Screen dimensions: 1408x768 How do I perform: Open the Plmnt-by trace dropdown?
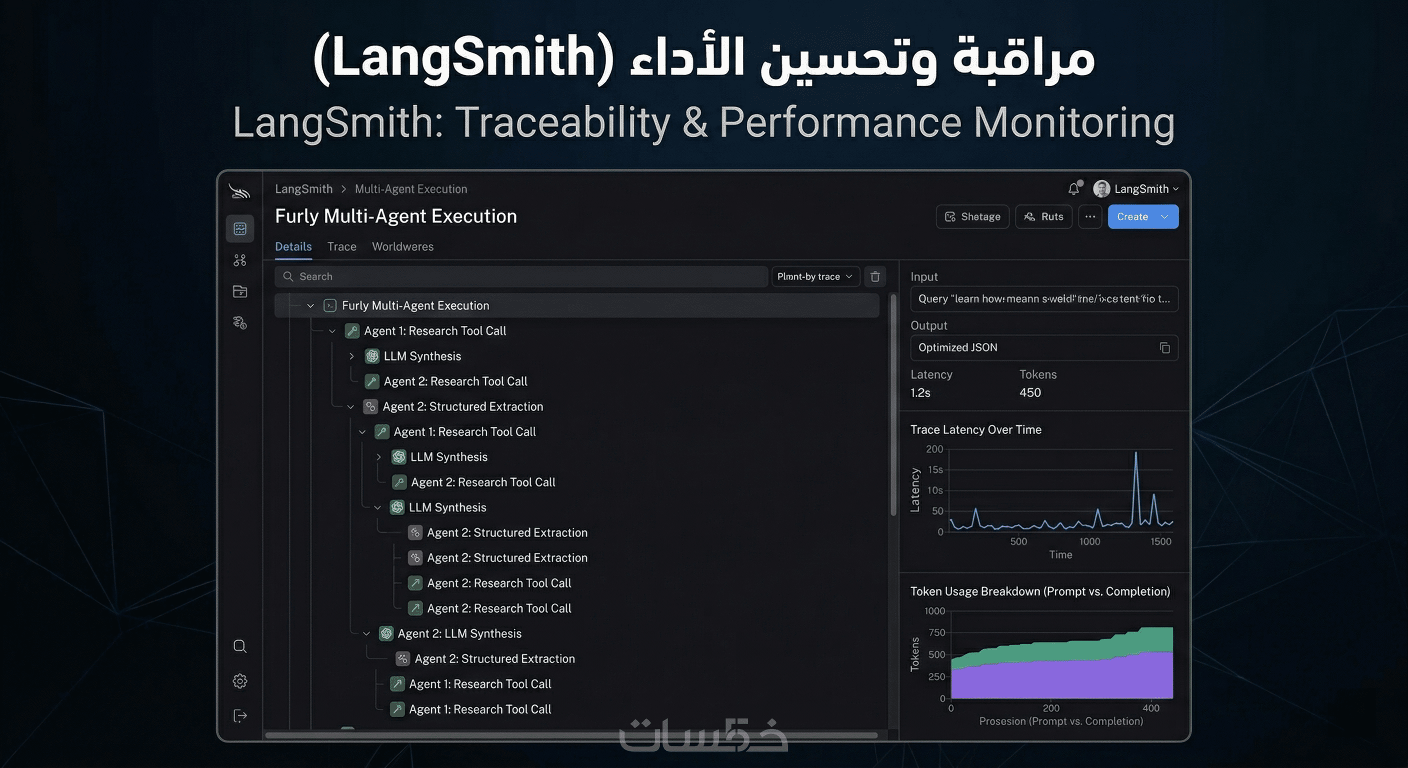point(814,276)
